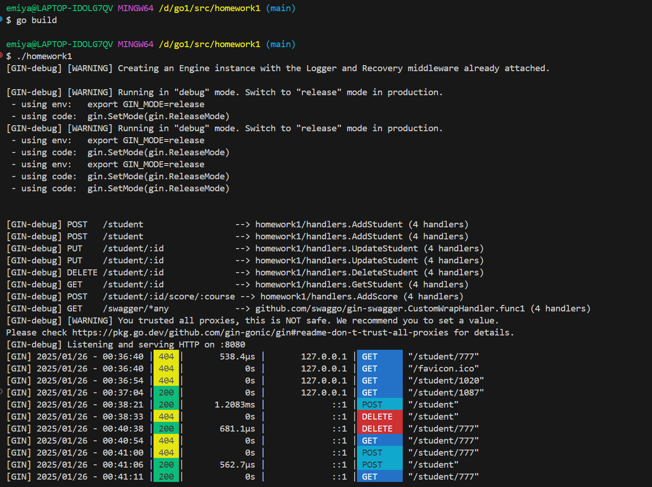Image resolution: width=652 pixels, height=487 pixels.
Task: Click the gin-swagger CustomWrapHandler.func1 handler path
Action: pyautogui.click(x=390, y=309)
